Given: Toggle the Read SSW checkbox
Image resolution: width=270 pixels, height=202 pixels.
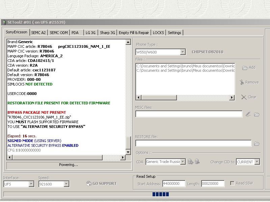Looking at the screenshot, I should 232,183.
